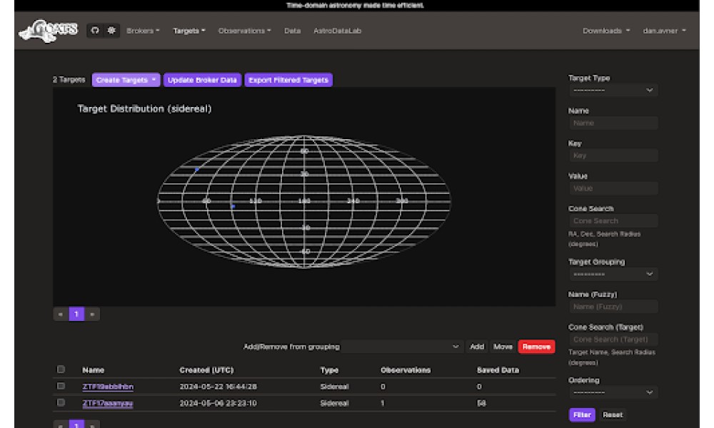
Task: Open the Add/Remove from grouping dropdown
Action: pyautogui.click(x=402, y=347)
